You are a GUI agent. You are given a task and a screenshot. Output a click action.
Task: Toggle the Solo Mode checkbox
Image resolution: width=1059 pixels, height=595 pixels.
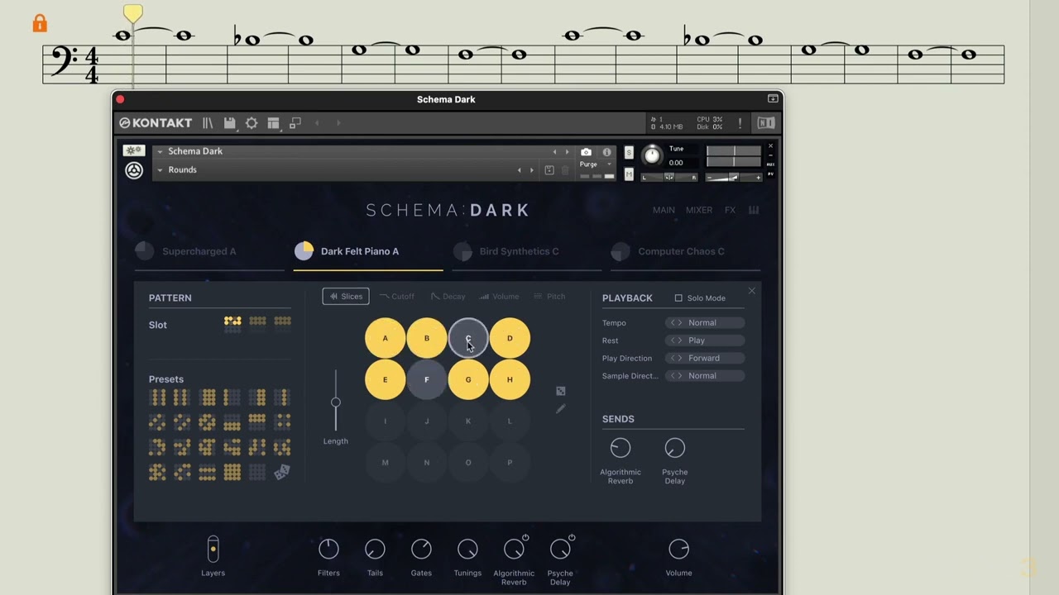(x=678, y=298)
